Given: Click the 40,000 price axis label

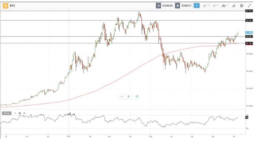Looking at the screenshot, I should [249, 54].
